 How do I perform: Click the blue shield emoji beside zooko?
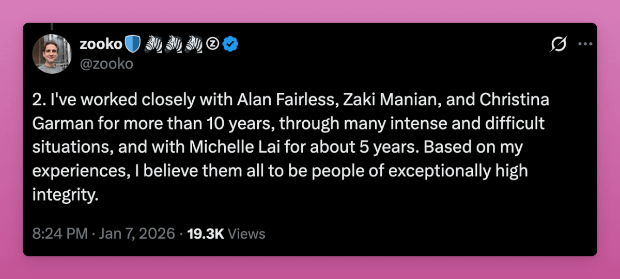click(x=133, y=45)
